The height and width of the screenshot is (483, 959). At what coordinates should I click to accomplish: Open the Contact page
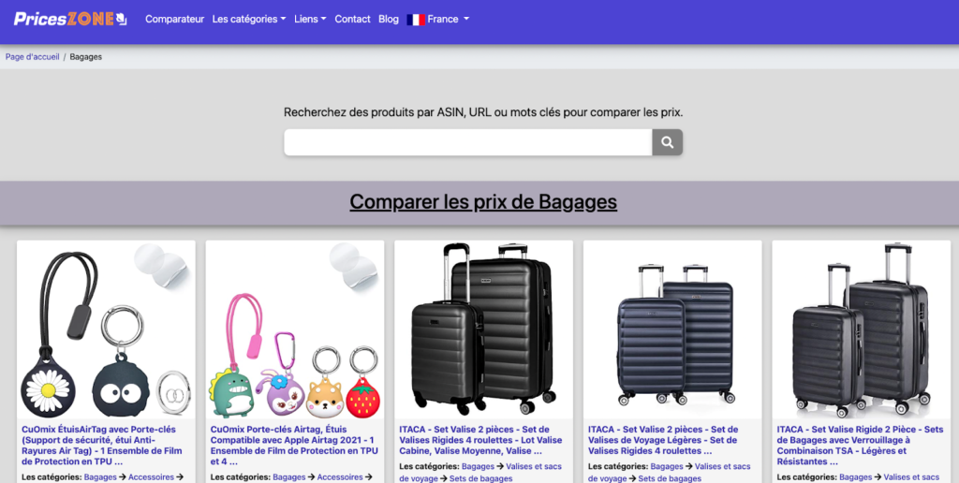[352, 19]
